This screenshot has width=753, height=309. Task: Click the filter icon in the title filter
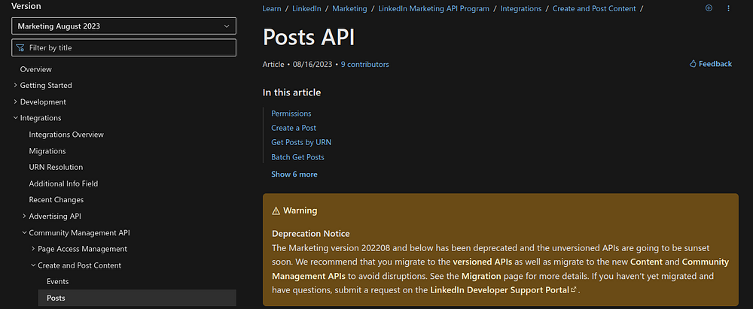pyautogui.click(x=20, y=47)
